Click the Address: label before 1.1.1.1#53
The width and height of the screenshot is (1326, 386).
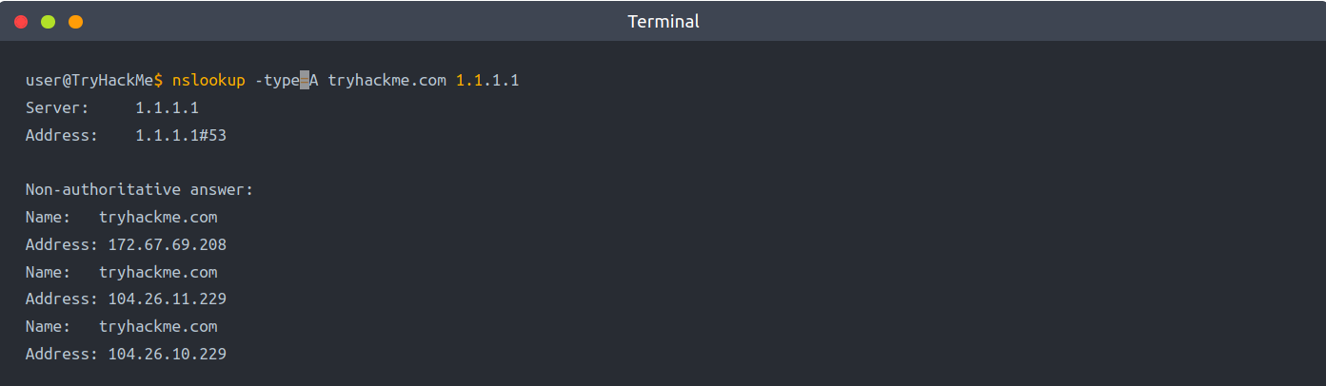click(62, 136)
